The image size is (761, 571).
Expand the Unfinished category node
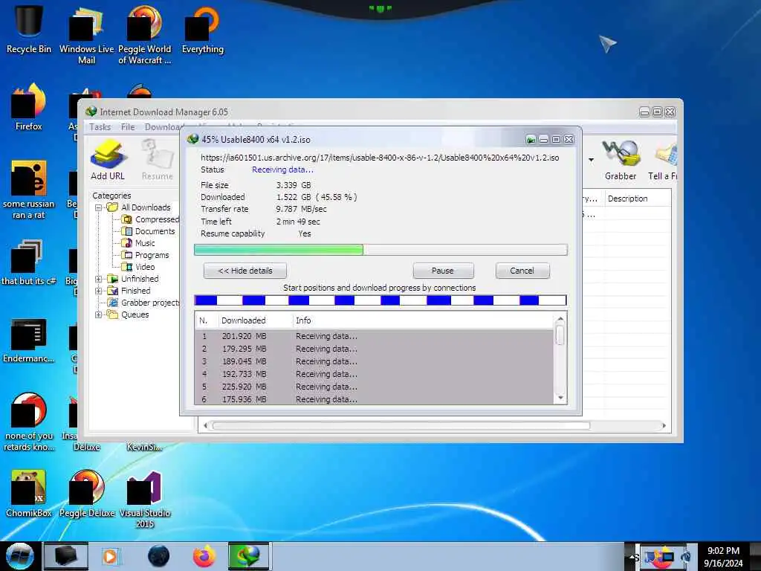[99, 280]
